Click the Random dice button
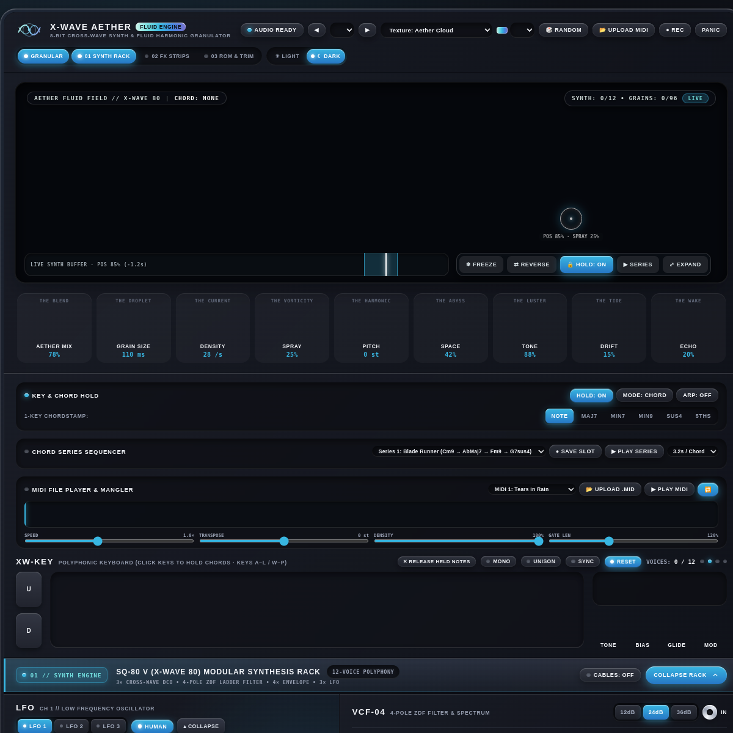 (563, 30)
